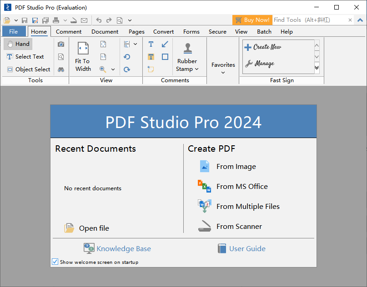Click the Actual Size 1:1 icon

103,57
